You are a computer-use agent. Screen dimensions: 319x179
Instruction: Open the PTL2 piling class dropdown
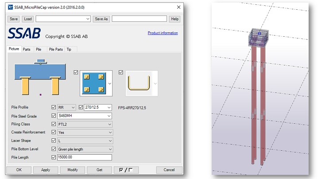85,124
